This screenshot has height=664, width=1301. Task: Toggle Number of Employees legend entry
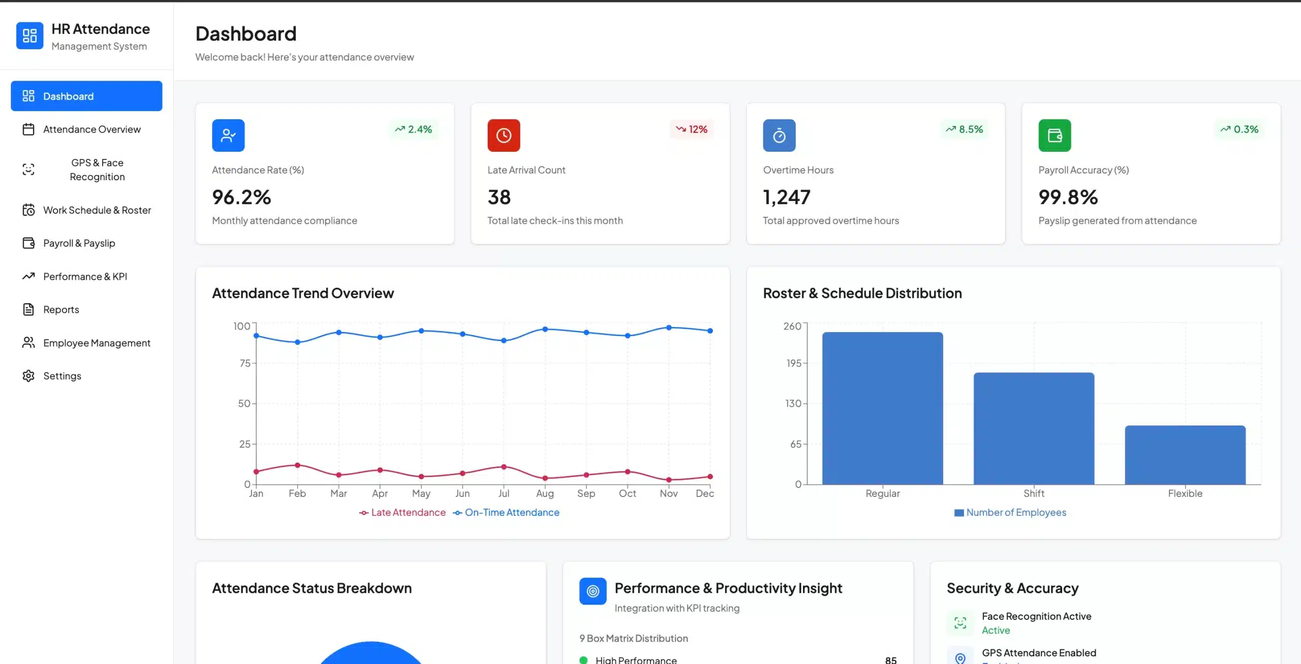[x=1010, y=513]
